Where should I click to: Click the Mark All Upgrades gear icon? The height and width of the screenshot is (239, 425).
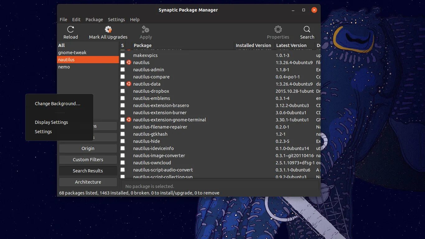(x=108, y=30)
